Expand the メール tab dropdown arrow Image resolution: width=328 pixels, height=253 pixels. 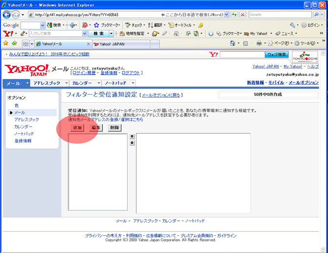(x=27, y=83)
